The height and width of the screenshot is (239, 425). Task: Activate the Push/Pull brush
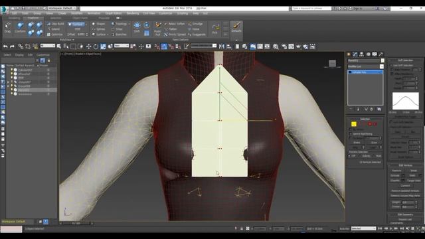(x=157, y=29)
